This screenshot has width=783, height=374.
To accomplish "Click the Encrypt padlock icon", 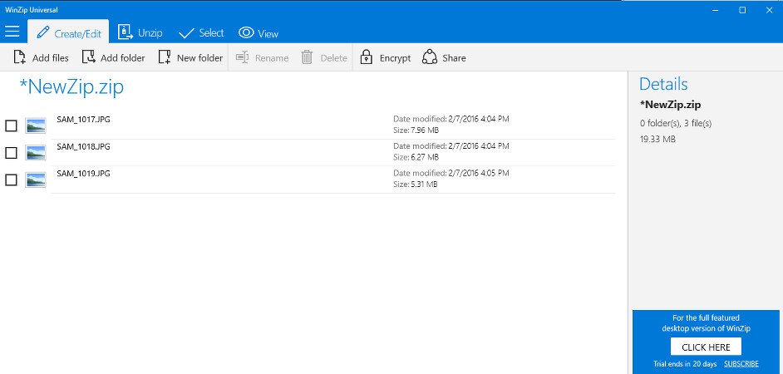I will (x=367, y=57).
